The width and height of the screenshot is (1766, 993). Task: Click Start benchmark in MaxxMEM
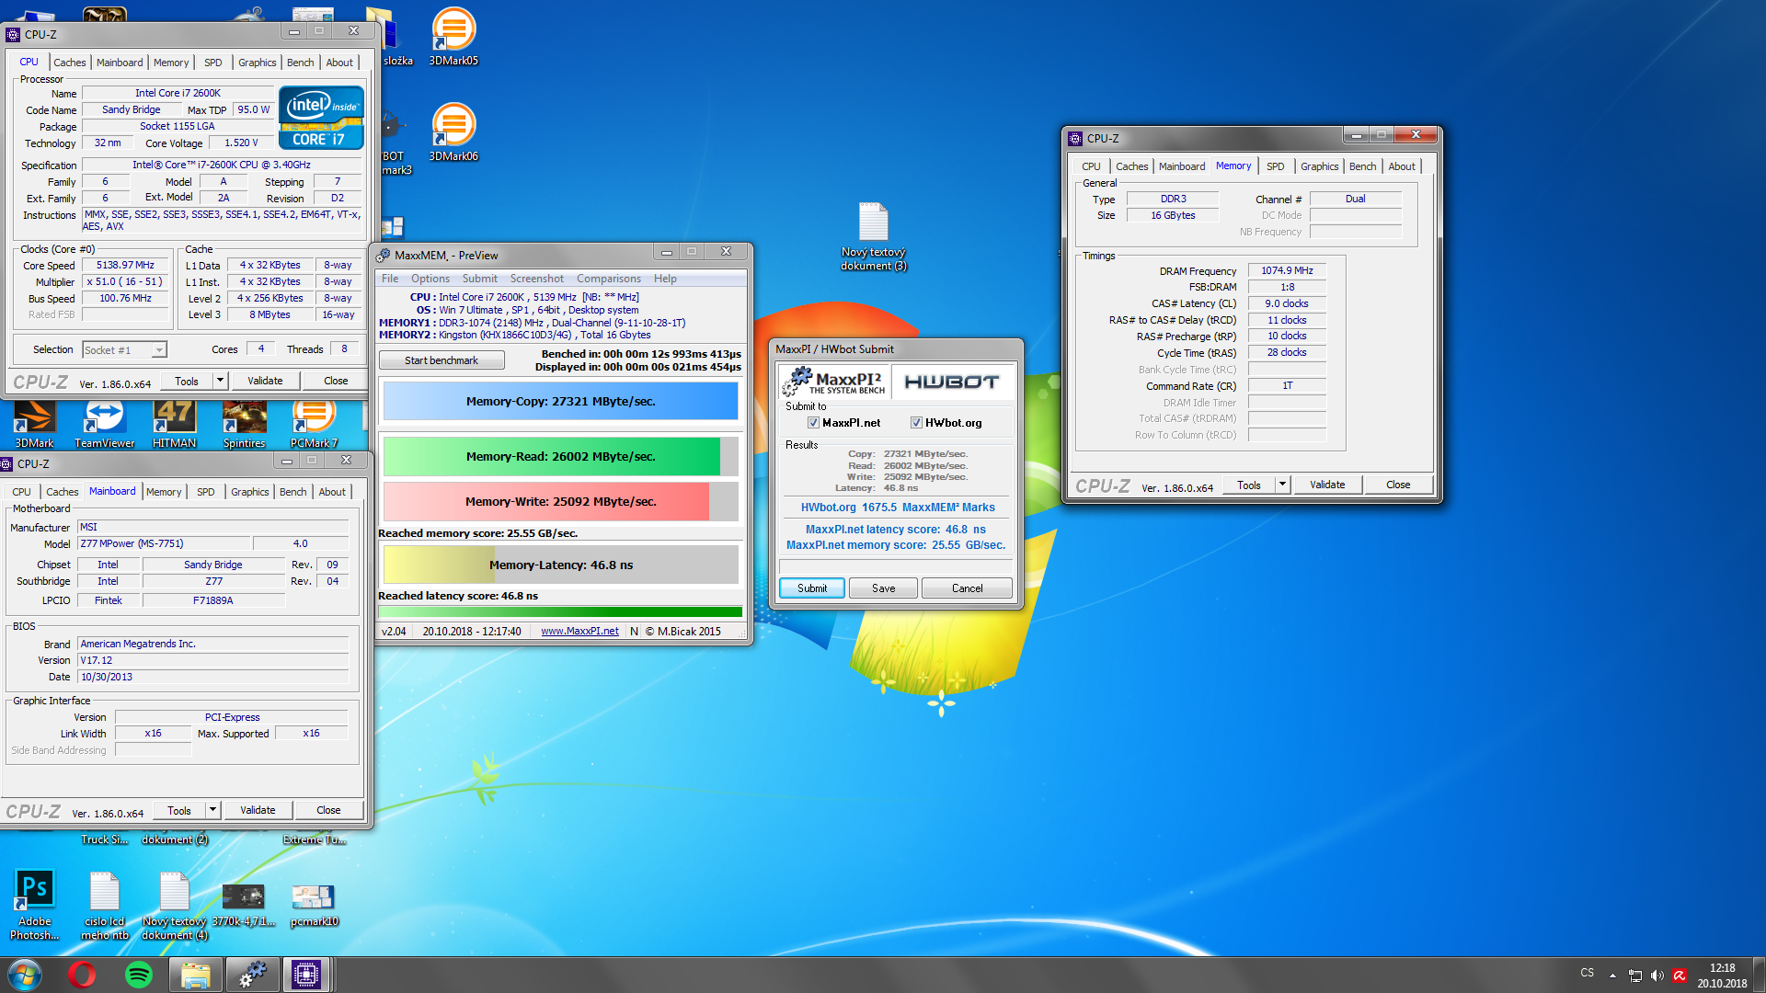click(x=441, y=360)
